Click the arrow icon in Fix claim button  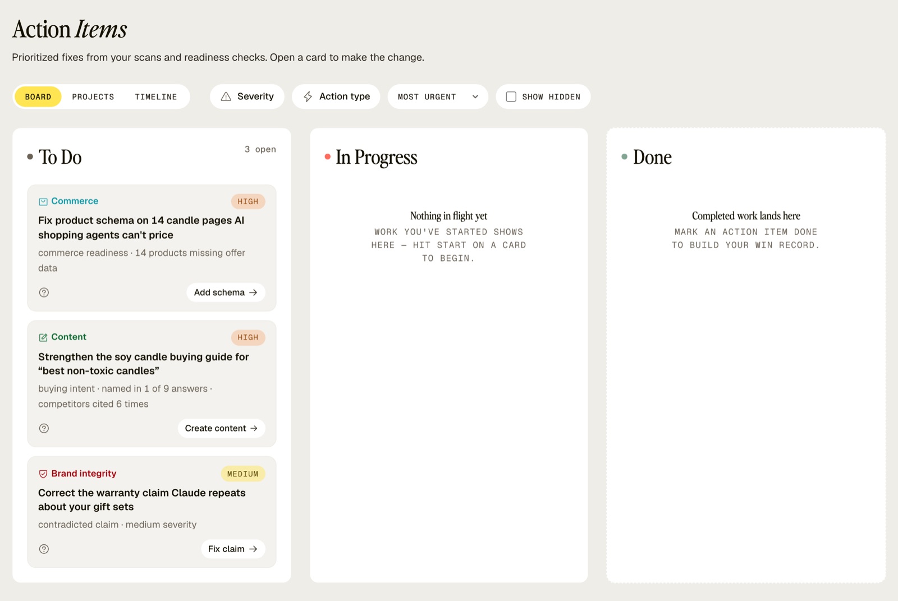point(253,549)
